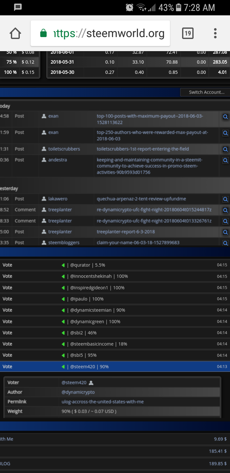Viewport: 230px width, 473px height.
Task: Select the 2018-05-31 rewards table row
Action: 138,62
